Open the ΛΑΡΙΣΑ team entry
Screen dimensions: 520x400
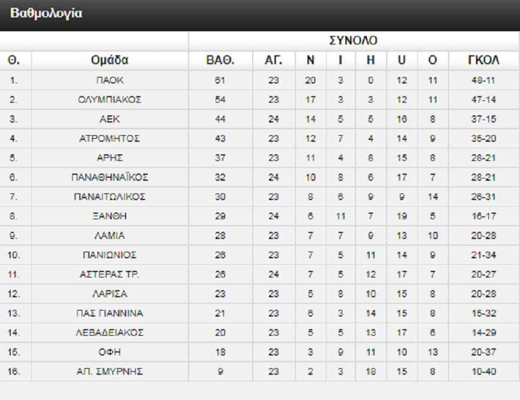click(x=110, y=294)
